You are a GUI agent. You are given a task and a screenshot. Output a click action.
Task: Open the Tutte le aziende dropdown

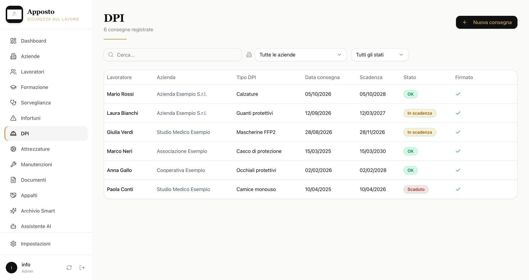pyautogui.click(x=300, y=55)
